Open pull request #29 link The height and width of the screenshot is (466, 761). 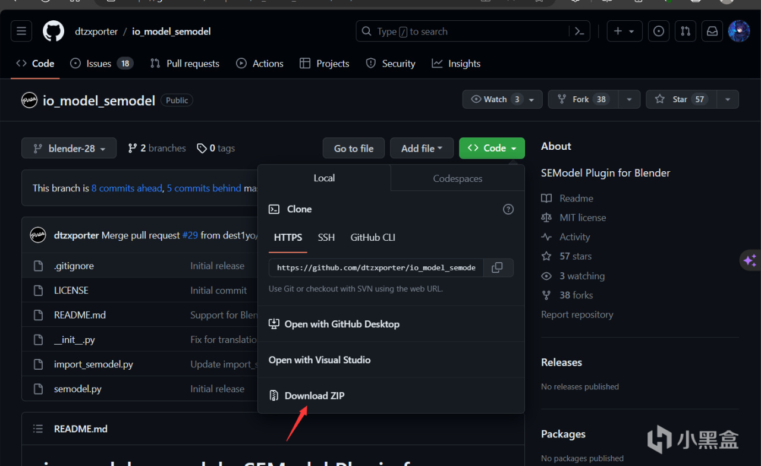point(190,235)
